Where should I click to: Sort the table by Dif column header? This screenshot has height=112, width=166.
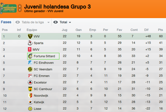pyautogui.click(x=146, y=30)
